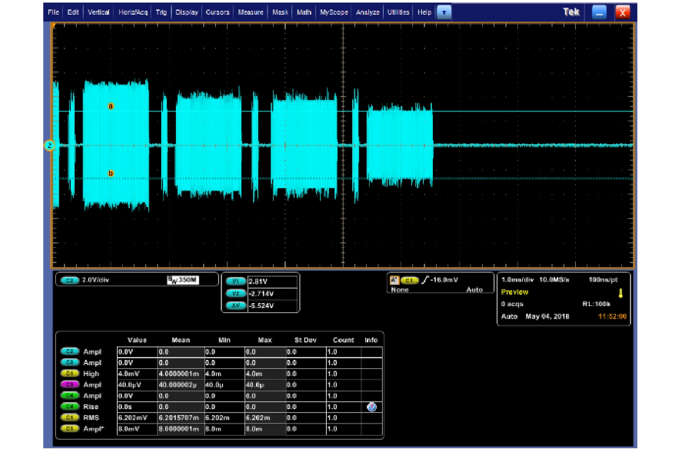Open the Trig menu

[x=161, y=12]
